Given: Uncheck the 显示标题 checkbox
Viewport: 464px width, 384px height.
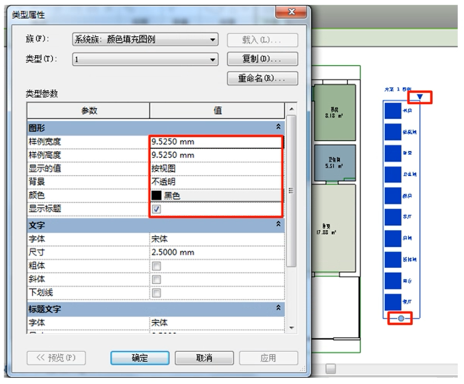Looking at the screenshot, I should click(x=156, y=209).
